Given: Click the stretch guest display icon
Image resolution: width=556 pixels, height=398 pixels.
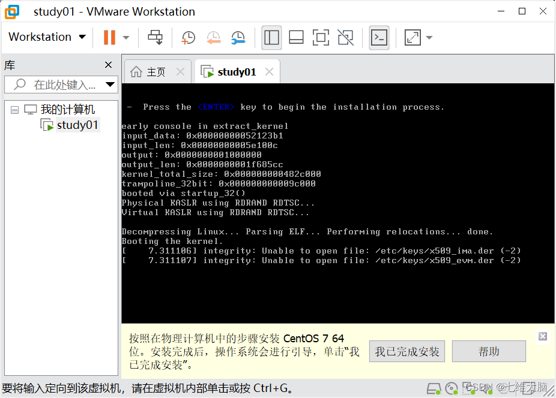Looking at the screenshot, I should 412,38.
